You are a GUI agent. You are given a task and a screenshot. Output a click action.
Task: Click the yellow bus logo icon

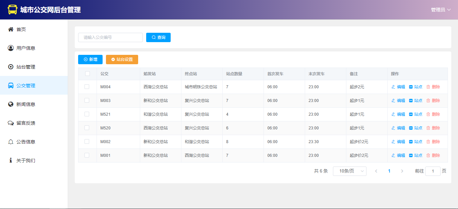point(12,10)
